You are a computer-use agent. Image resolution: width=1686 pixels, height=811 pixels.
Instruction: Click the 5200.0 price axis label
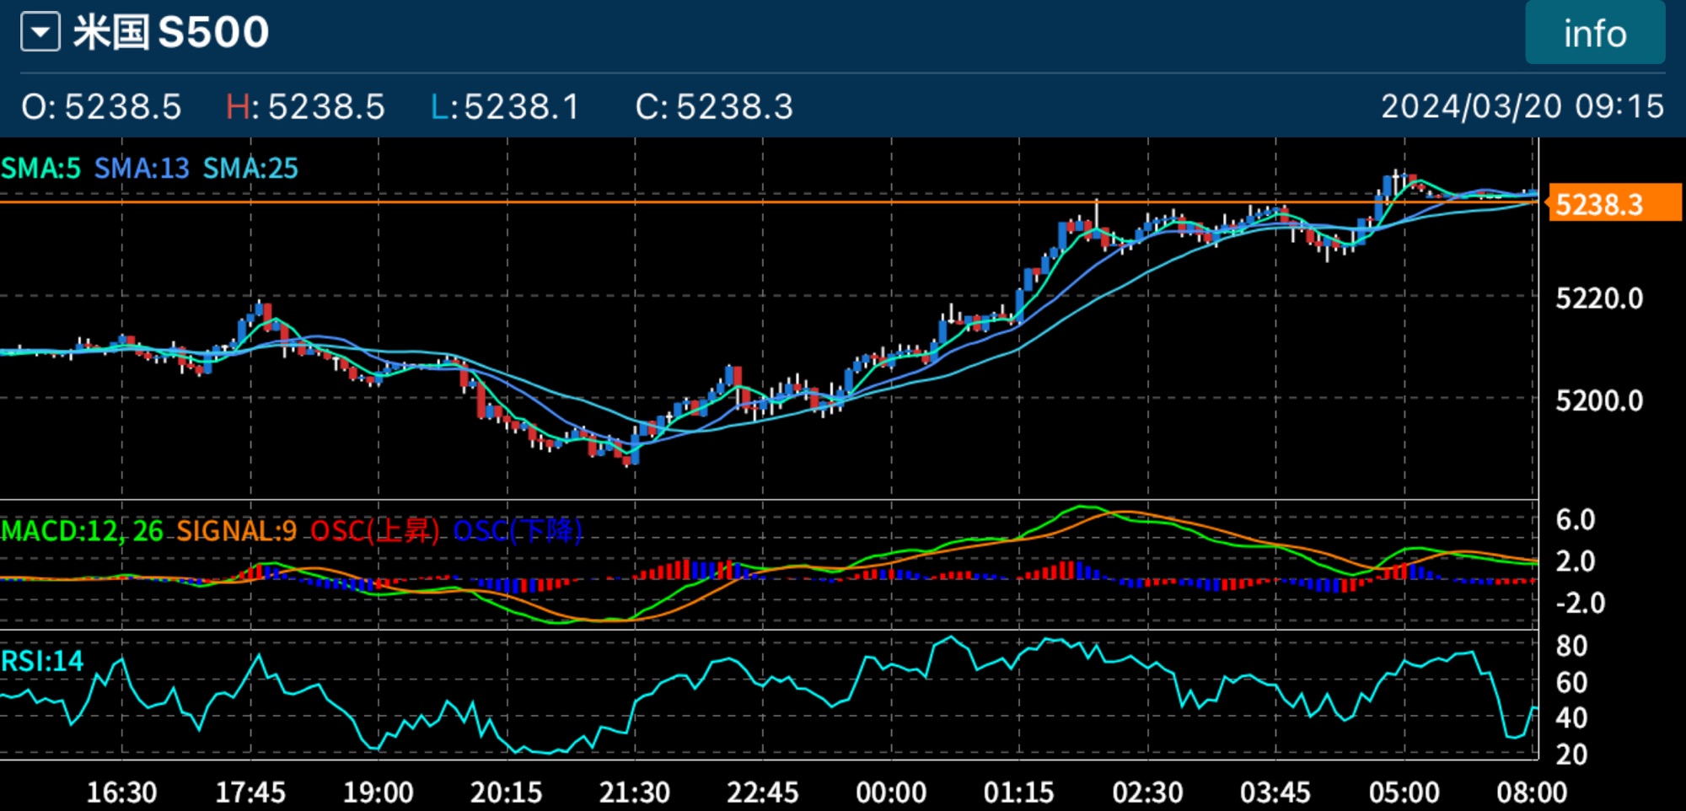point(1599,400)
